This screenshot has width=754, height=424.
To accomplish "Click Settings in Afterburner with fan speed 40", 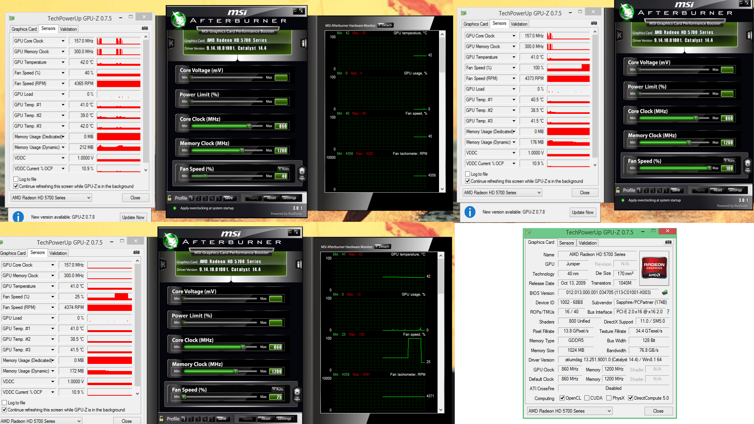I will 289,198.
